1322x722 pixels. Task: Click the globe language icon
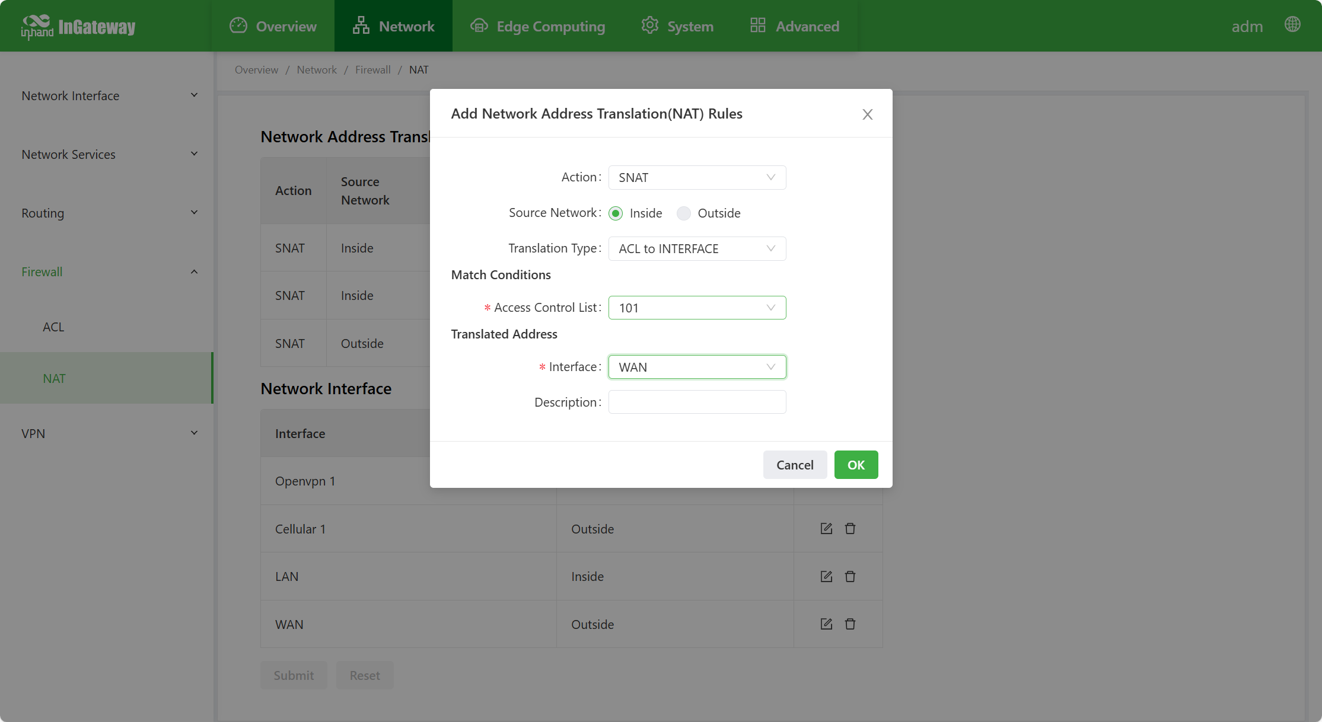coord(1292,25)
